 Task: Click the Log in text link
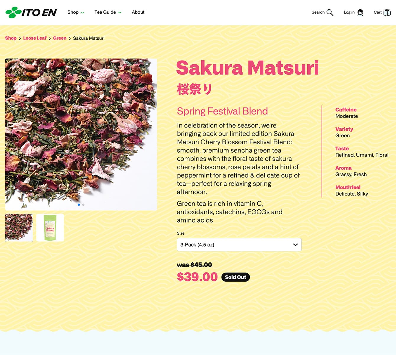coord(349,12)
